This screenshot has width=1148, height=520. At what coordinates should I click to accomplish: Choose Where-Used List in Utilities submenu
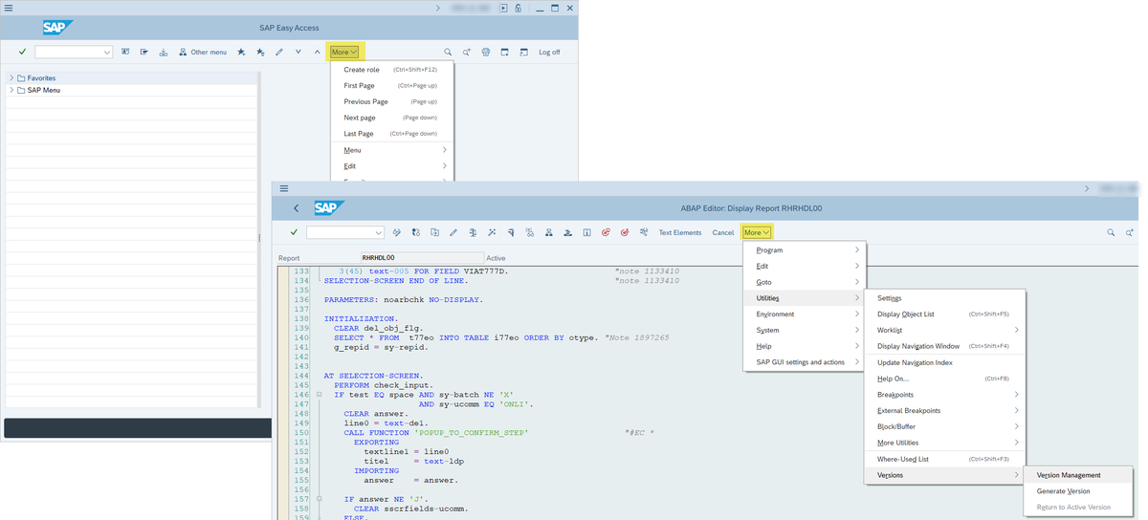(x=945, y=459)
